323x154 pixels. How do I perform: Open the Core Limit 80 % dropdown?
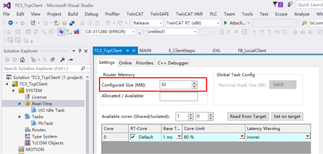(x=242, y=137)
